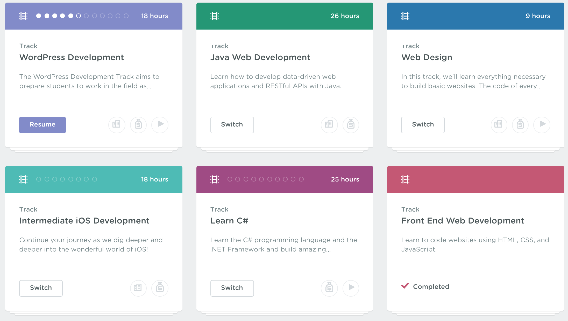Click the companies icon on Intermediate iOS Development

[x=138, y=288]
